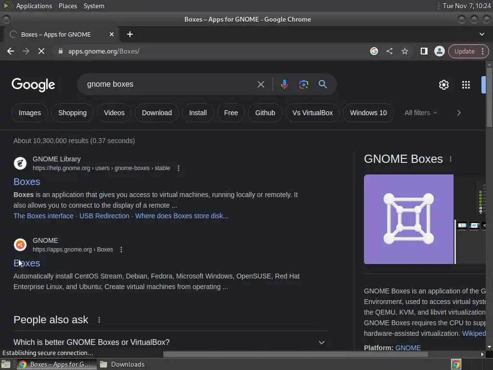Screen dimensions: 493x370
Task: Stop loading the page
Action: [x=41, y=51]
